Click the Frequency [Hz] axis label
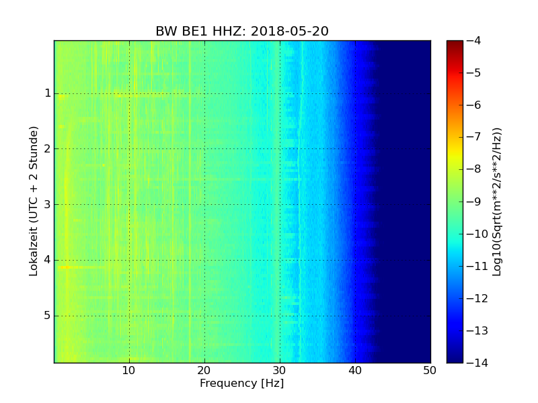The height and width of the screenshot is (403, 538). click(x=242, y=383)
